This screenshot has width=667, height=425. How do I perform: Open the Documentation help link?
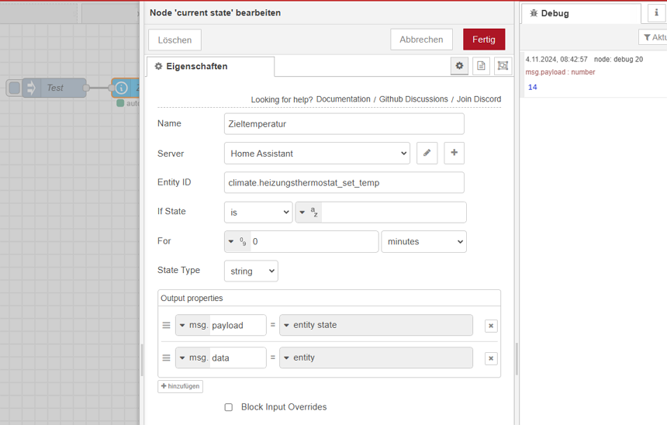click(344, 99)
